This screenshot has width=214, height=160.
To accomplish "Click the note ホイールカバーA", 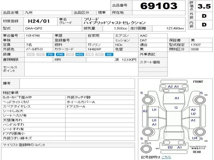I will [81, 102].
